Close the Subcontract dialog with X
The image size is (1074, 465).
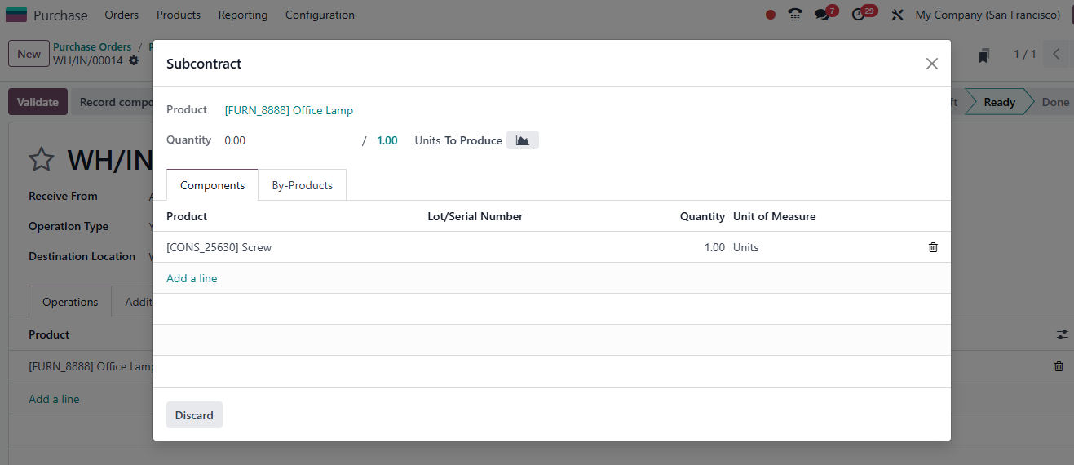[932, 64]
